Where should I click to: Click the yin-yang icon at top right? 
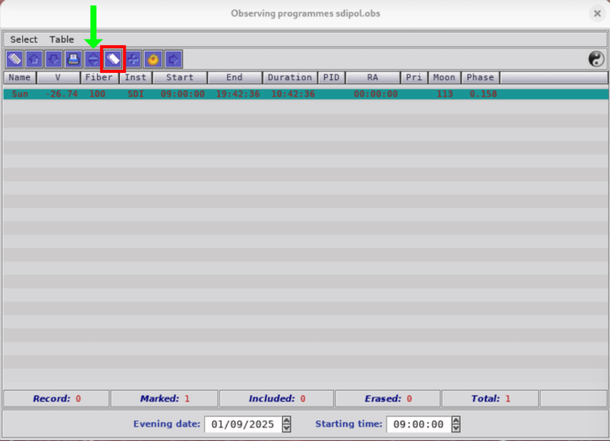click(596, 59)
